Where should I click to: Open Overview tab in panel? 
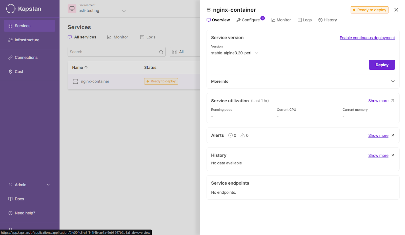218,20
